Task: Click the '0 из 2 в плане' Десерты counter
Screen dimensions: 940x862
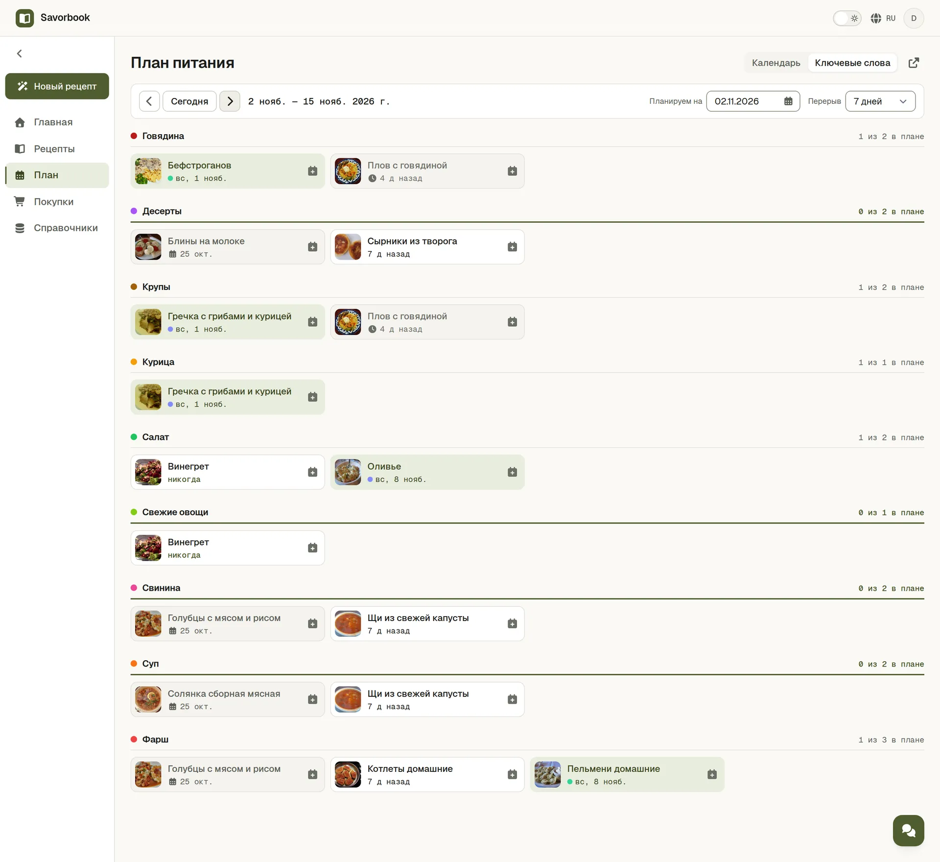Action: coord(891,212)
